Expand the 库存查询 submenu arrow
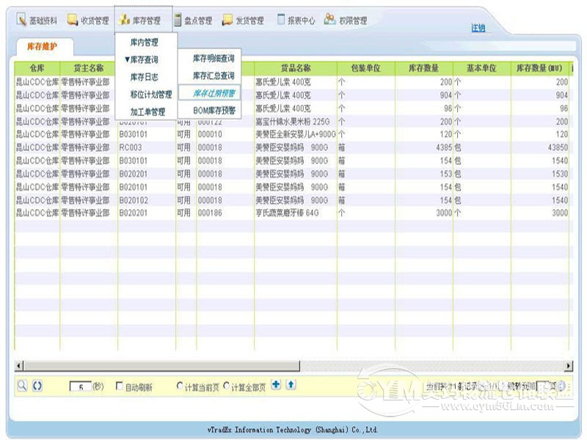Viewport: 587px width, 440px height. point(127,59)
